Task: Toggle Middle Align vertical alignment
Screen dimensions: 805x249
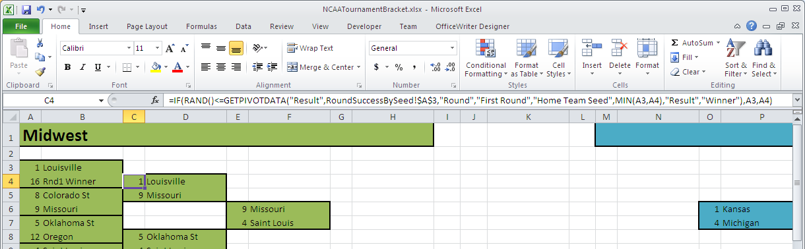Action: (220, 48)
